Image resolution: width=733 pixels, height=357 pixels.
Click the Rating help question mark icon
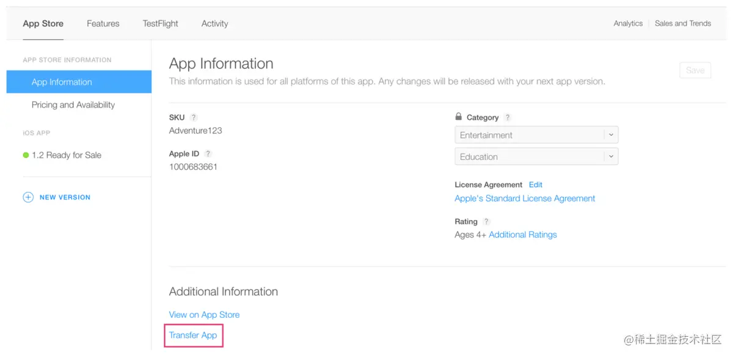[x=486, y=222]
